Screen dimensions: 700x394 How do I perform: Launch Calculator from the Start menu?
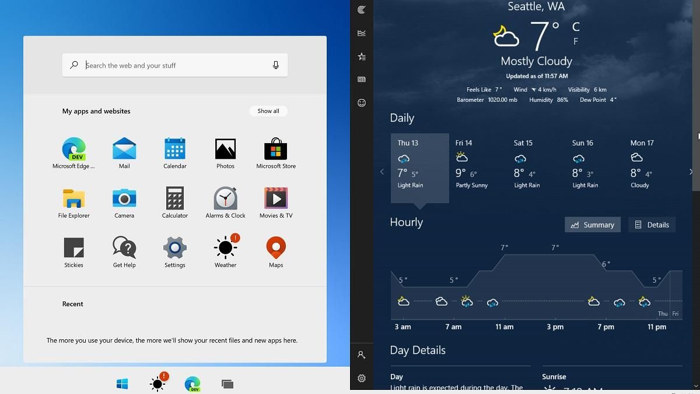pyautogui.click(x=174, y=198)
